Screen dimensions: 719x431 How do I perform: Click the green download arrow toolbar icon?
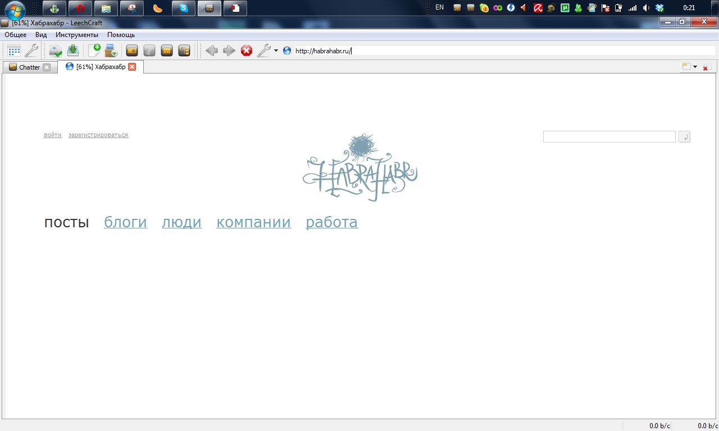(x=73, y=51)
